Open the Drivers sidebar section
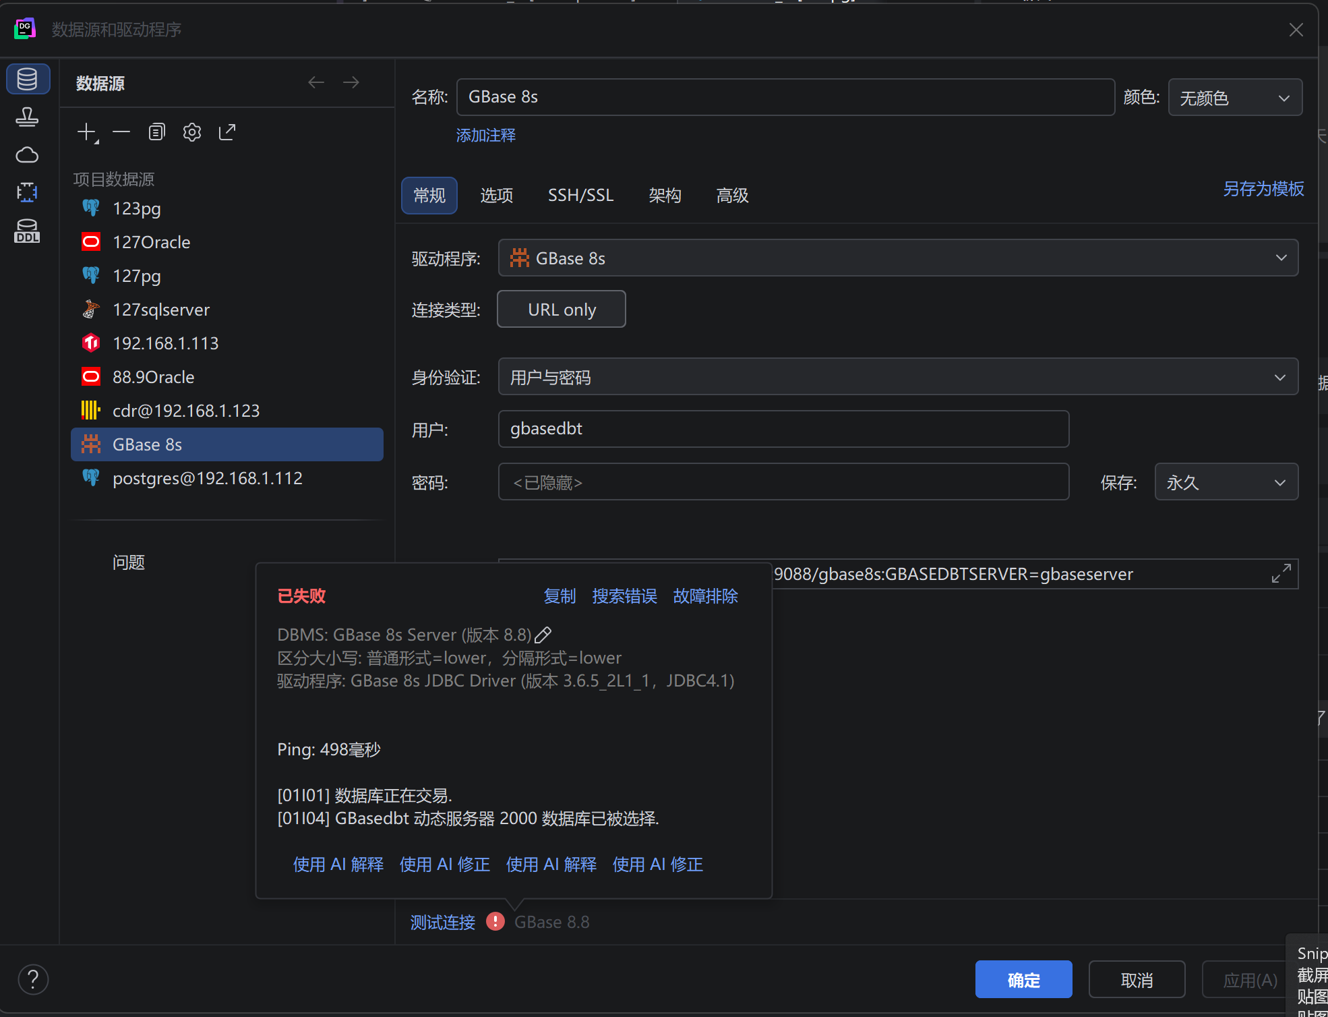 pyautogui.click(x=27, y=117)
